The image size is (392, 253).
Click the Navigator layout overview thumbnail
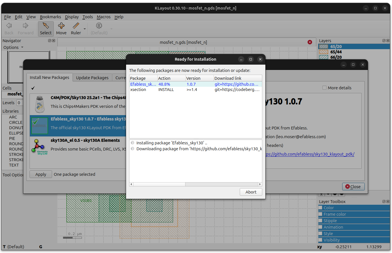(x=29, y=67)
